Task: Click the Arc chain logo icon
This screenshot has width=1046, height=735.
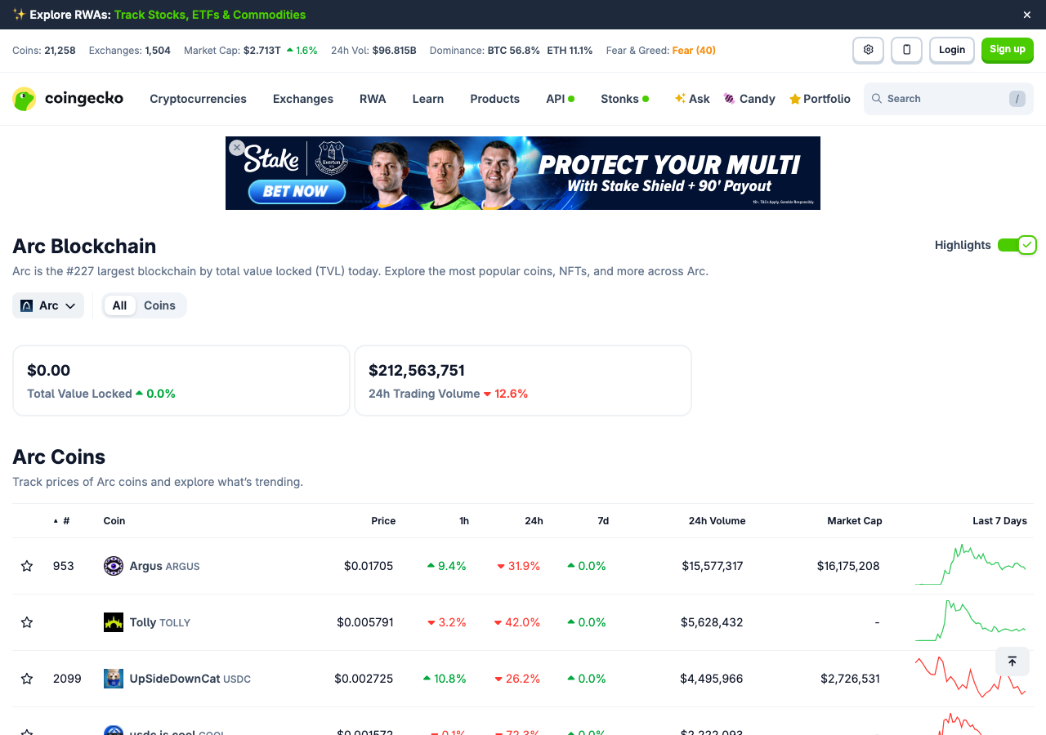Action: [x=27, y=305]
